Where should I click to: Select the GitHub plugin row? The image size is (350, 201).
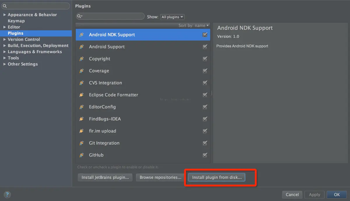(x=143, y=155)
